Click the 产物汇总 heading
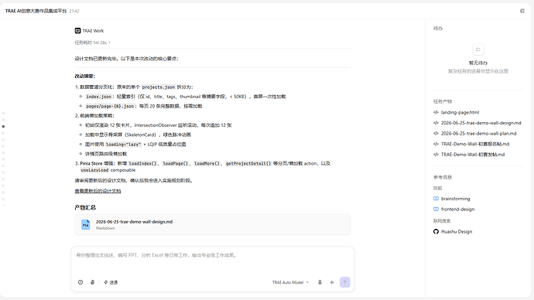534x300 pixels. 85,207
